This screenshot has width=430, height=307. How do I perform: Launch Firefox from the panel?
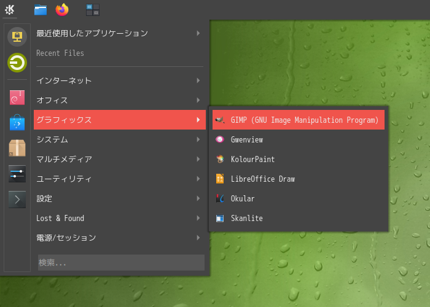pos(62,10)
